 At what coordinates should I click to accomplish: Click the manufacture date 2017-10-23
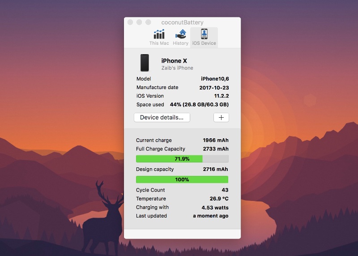pos(214,88)
